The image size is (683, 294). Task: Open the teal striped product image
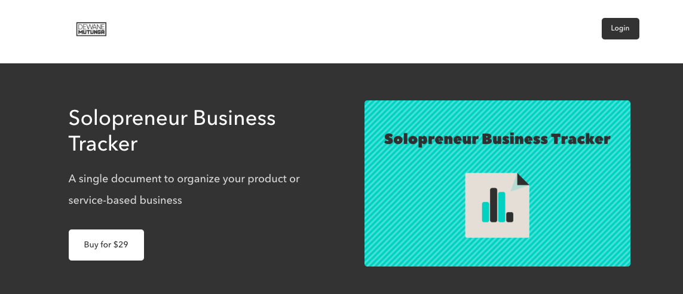pyautogui.click(x=497, y=183)
